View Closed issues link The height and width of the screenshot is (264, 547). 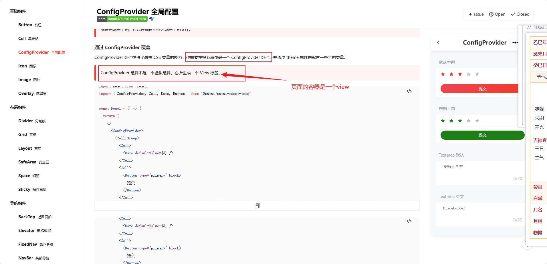click(x=520, y=14)
